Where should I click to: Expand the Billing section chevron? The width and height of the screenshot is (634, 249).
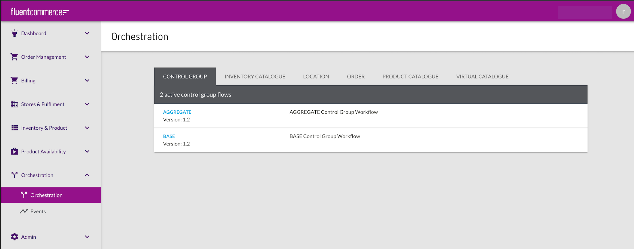(x=87, y=80)
